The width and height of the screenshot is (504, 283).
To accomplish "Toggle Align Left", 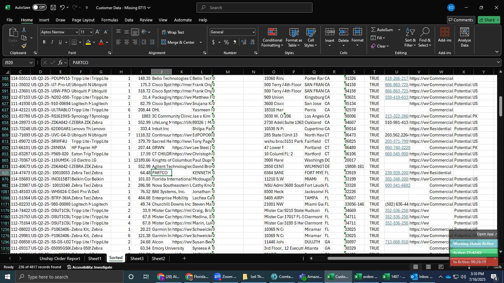I will (x=118, y=42).
